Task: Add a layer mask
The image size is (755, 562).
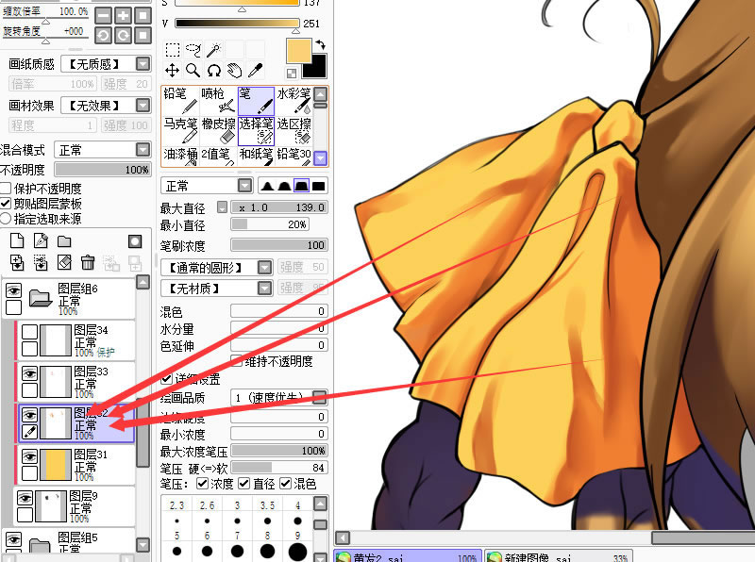Action: pos(135,241)
